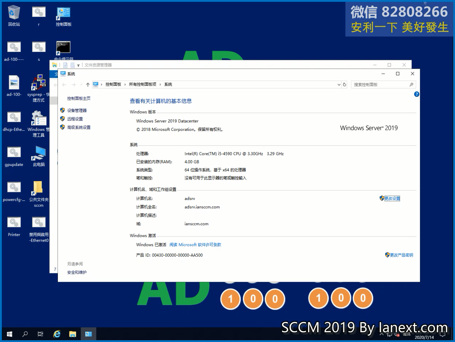
Task: Open help with the blue question mark icon
Action: click(416, 94)
